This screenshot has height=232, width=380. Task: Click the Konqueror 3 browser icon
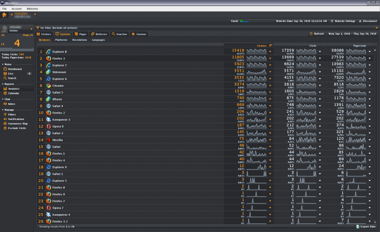point(49,120)
